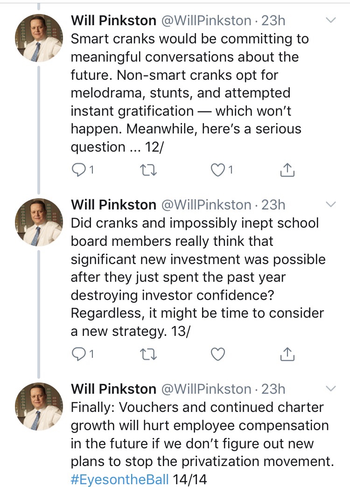The width and height of the screenshot is (350, 487).
Task: Expand the options caret on tweet 13/
Action: point(331,204)
